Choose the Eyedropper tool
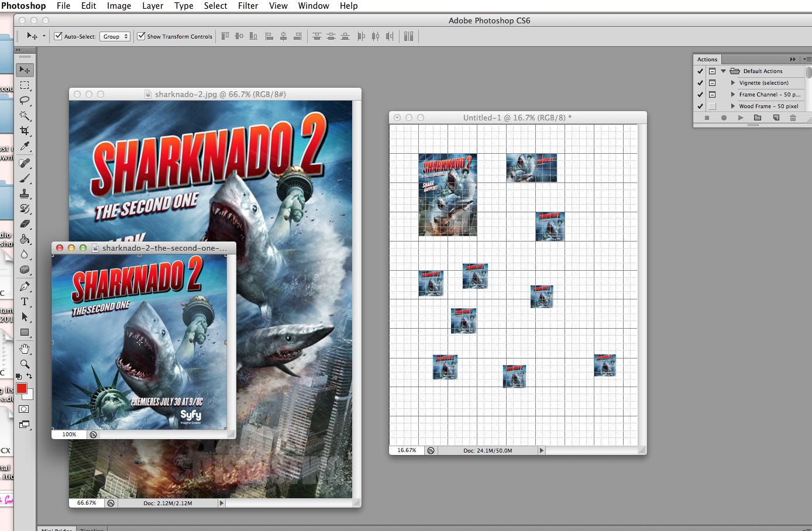This screenshot has height=531, width=812. click(25, 146)
